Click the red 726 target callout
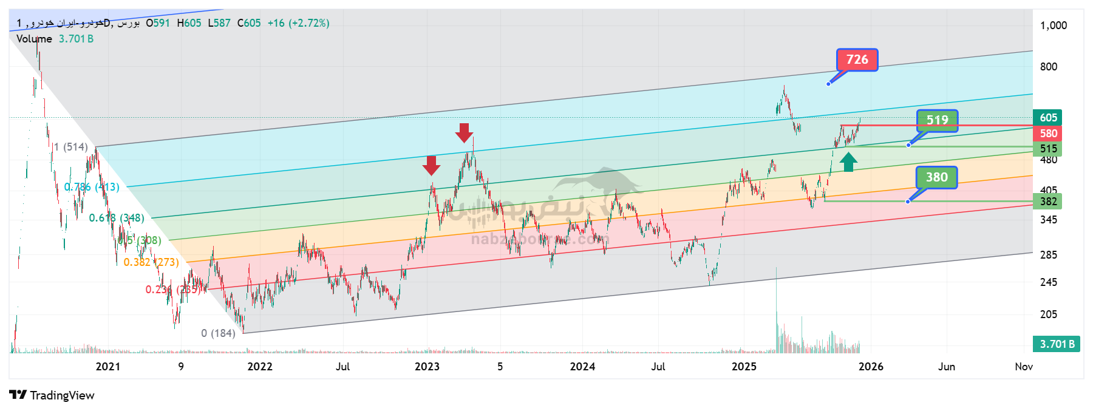 coord(857,59)
